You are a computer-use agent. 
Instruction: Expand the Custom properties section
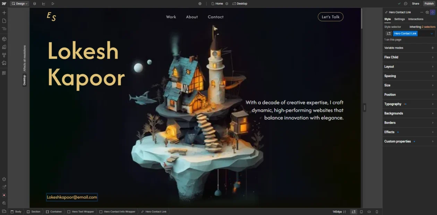409,142
